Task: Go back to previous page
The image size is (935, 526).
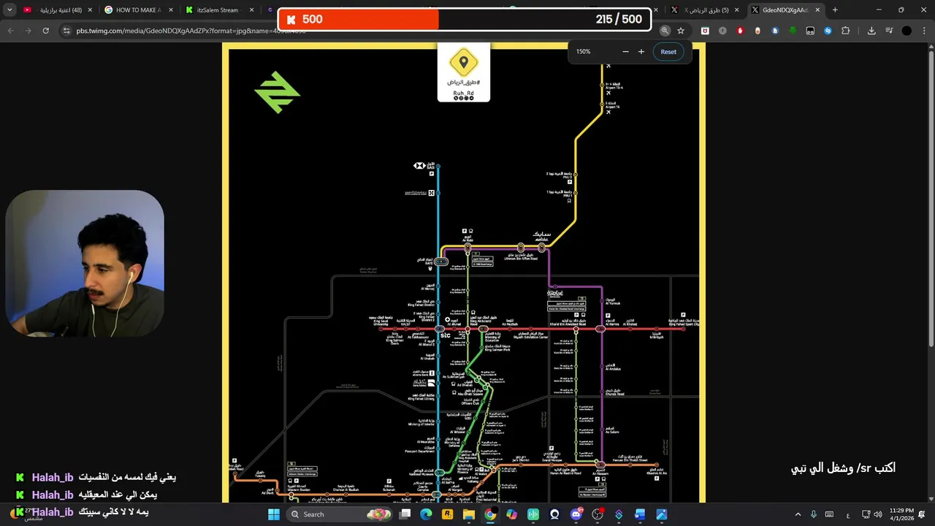Action: [x=10, y=31]
